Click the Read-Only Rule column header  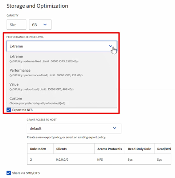(x=139, y=149)
